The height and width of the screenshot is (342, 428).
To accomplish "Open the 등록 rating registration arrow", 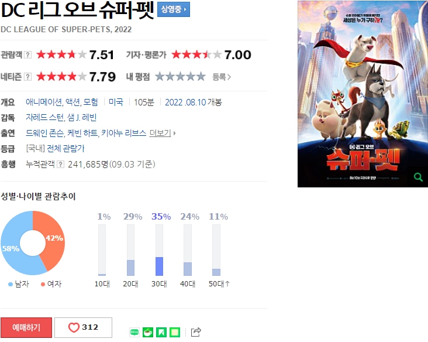I will 222,77.
